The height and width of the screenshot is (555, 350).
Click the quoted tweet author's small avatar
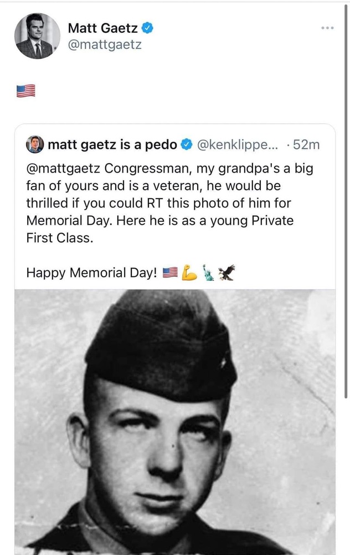coord(35,145)
